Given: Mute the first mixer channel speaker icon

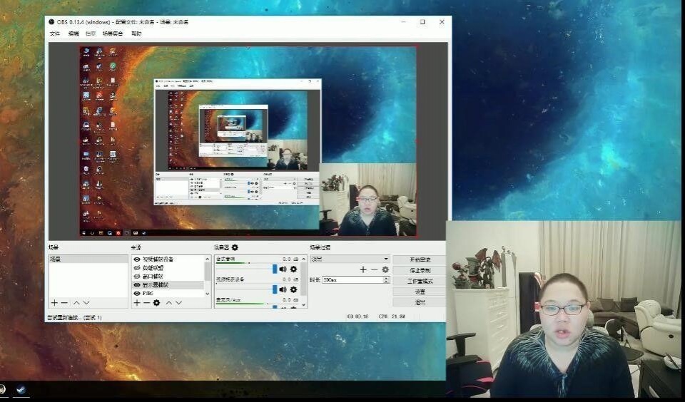Looking at the screenshot, I should coord(283,269).
